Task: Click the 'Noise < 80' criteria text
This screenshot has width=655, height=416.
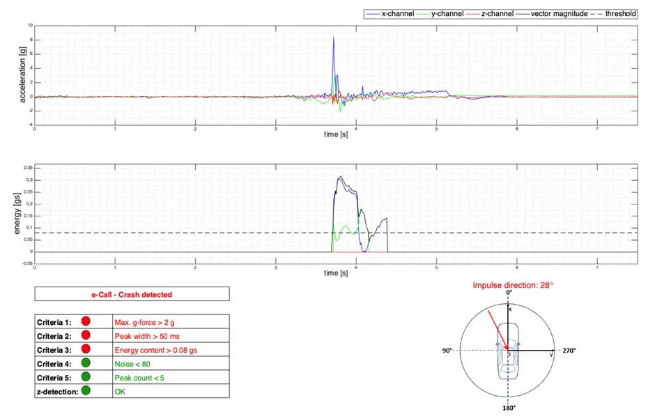Action: (132, 364)
